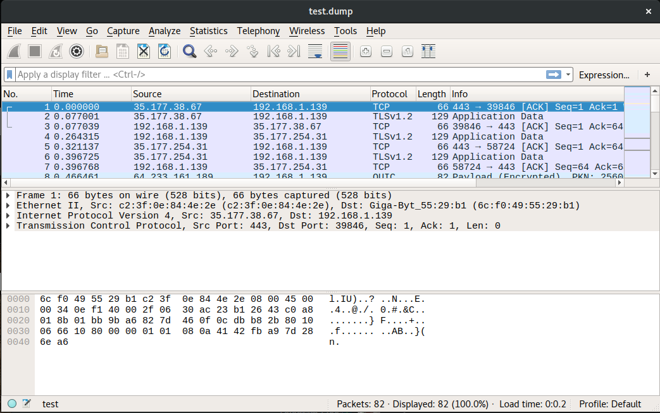The height and width of the screenshot is (413, 660).
Task: Apply the display filter arrow button
Action: point(554,75)
